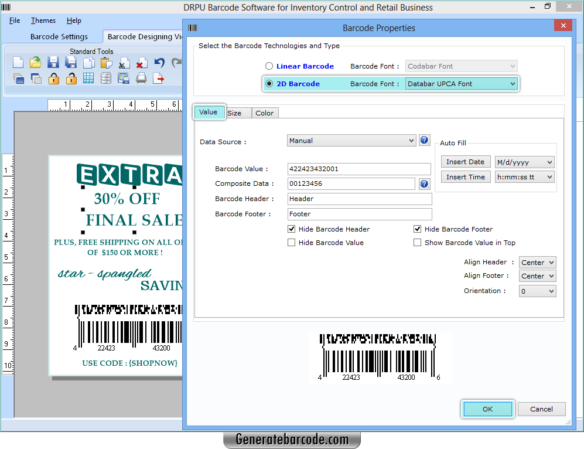Edit the Barcode Value input field
The height and width of the screenshot is (449, 584).
click(x=358, y=169)
